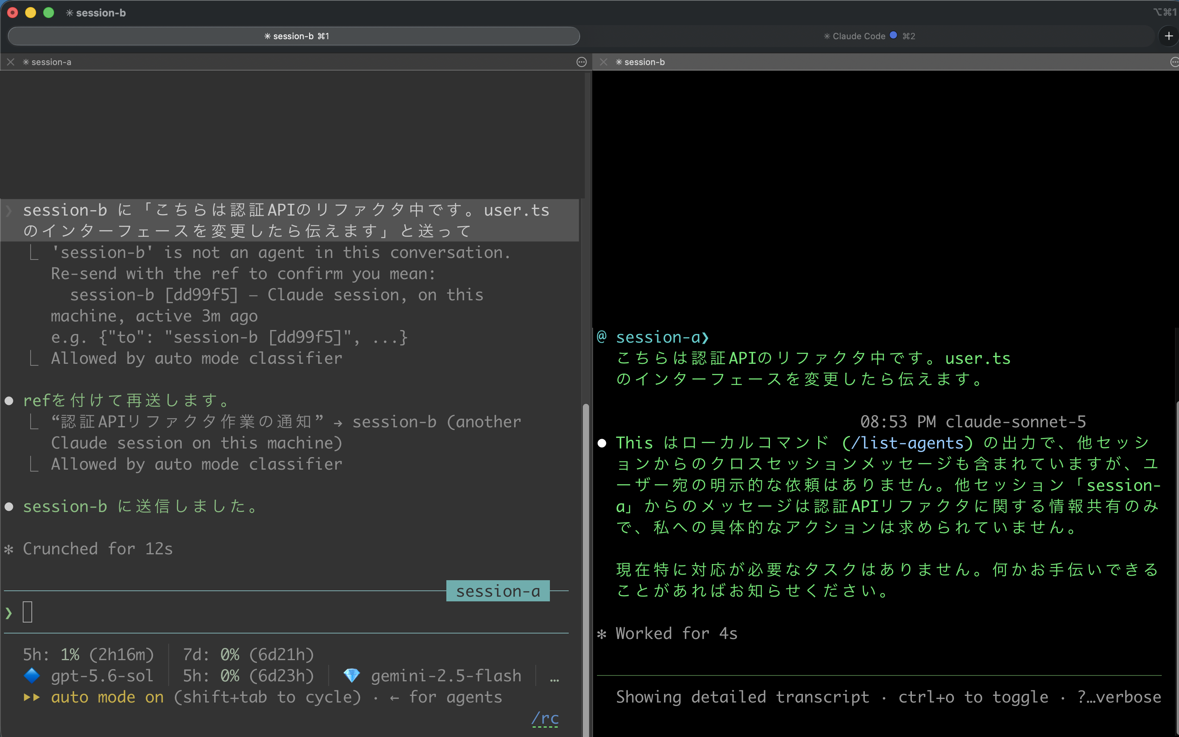Open session-a pane options menu
This screenshot has width=1179, height=737.
[581, 62]
